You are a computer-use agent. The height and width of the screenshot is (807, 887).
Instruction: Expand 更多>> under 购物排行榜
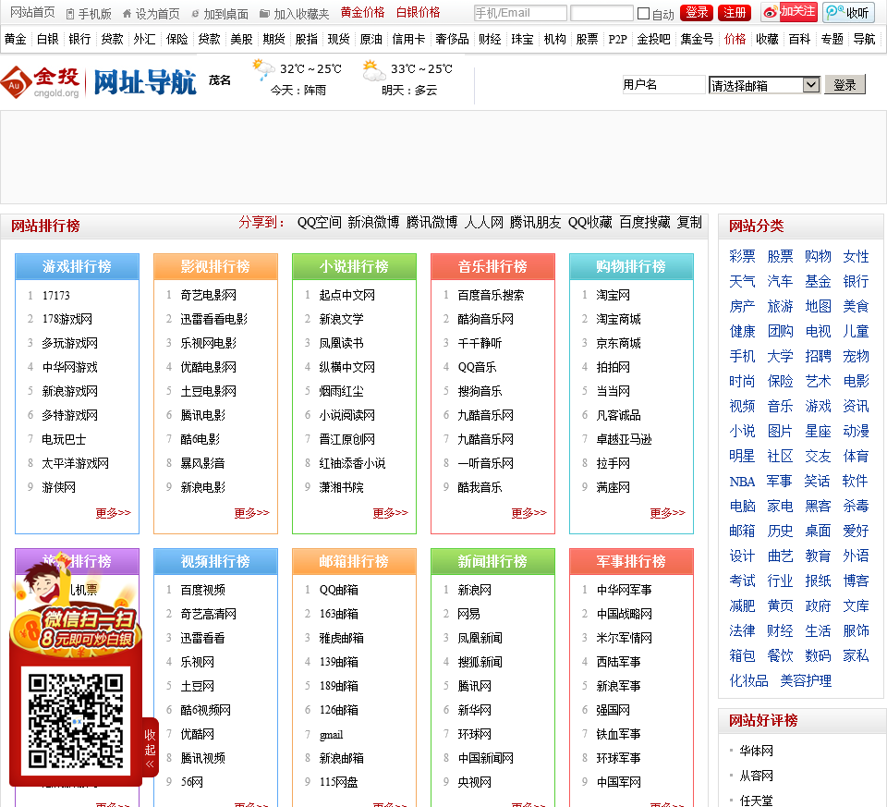[667, 513]
